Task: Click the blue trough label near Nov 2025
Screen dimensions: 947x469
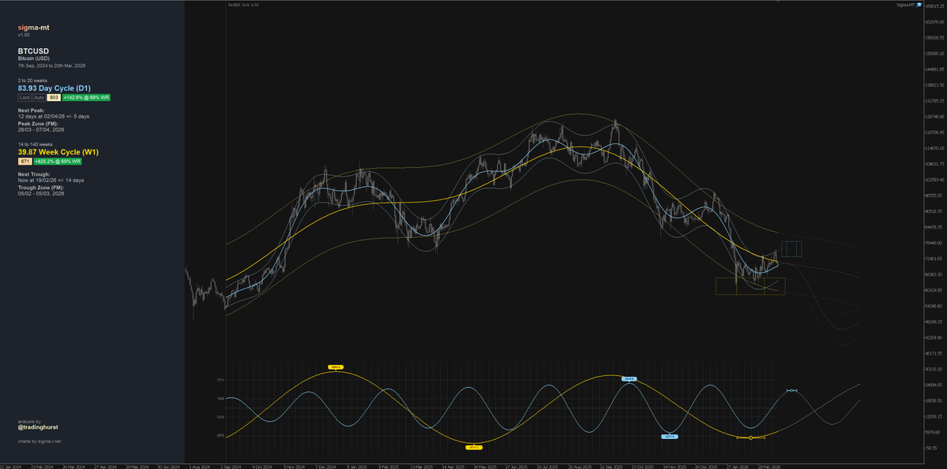Action: click(668, 436)
